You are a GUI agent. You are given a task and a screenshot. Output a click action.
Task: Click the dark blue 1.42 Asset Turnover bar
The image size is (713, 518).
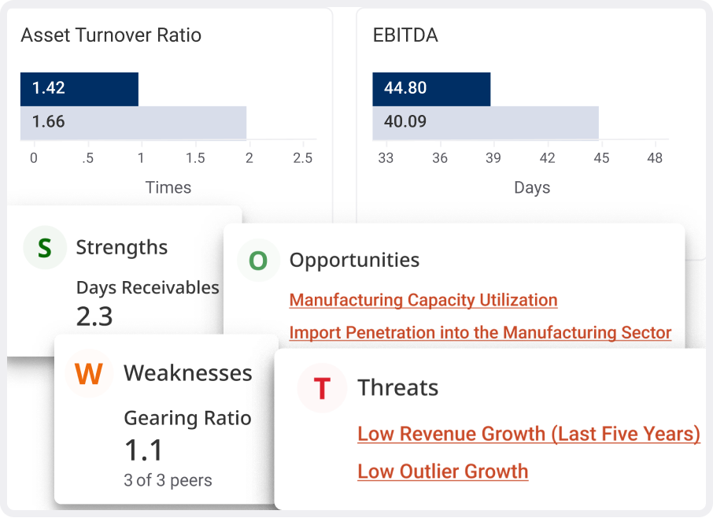[79, 88]
